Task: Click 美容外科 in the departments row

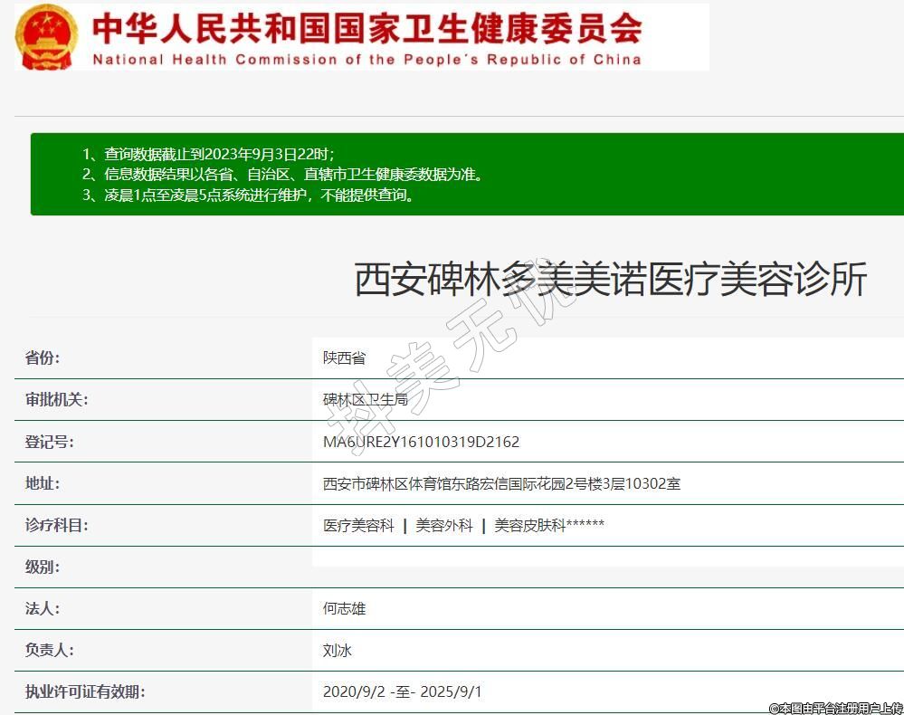Action: [444, 525]
